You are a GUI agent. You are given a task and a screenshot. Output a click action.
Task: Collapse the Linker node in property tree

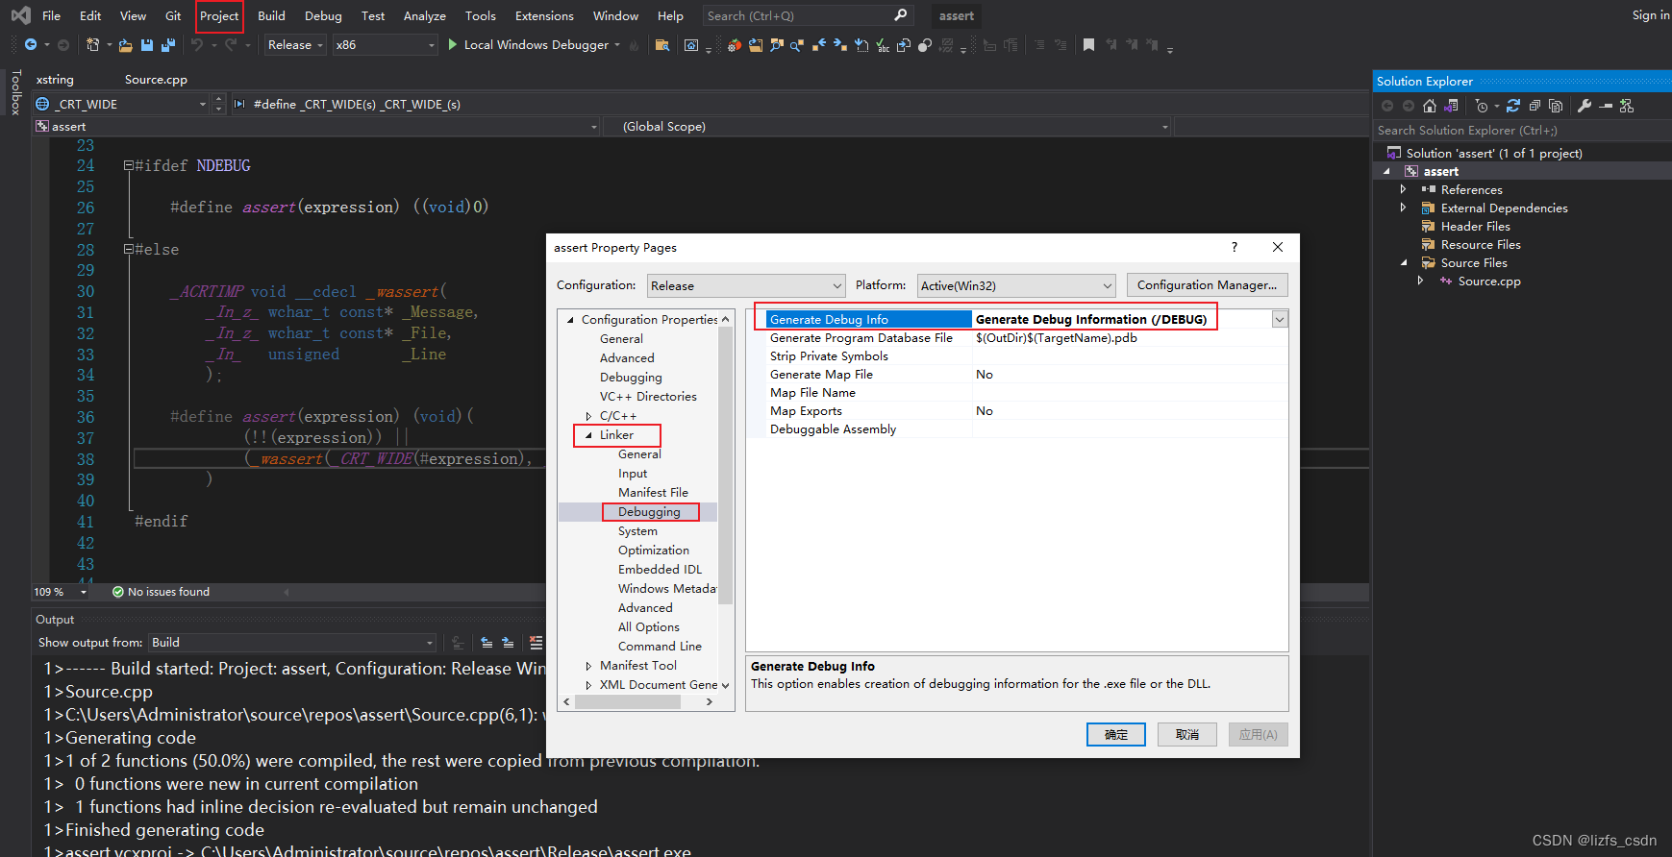(x=588, y=435)
